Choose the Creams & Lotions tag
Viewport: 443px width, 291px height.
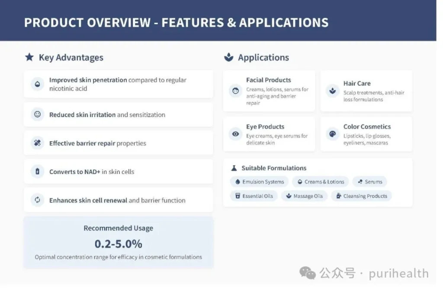pos(321,182)
